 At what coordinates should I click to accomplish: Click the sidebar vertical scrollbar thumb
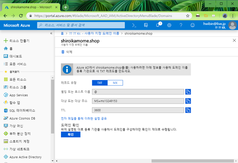point(53,107)
